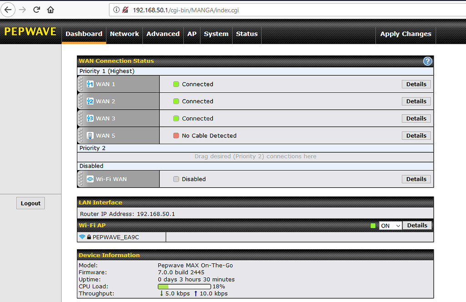Click the WAN 3 Ethernet port icon
466x302 pixels.
89,118
